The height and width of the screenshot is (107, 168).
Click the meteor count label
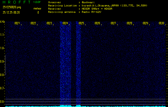point(37,9)
